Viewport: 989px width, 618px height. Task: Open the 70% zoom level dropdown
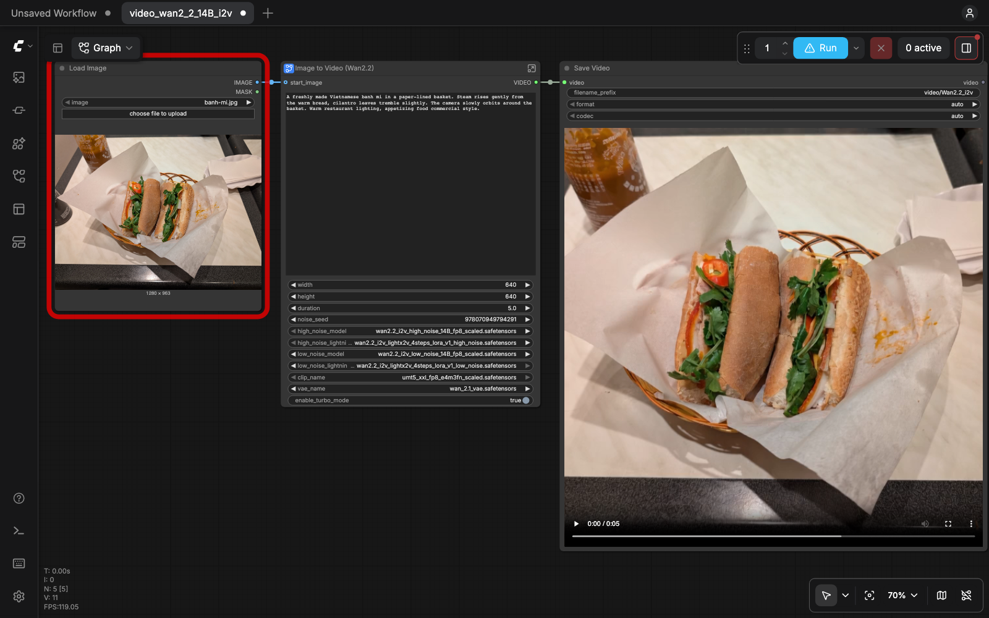(x=902, y=595)
